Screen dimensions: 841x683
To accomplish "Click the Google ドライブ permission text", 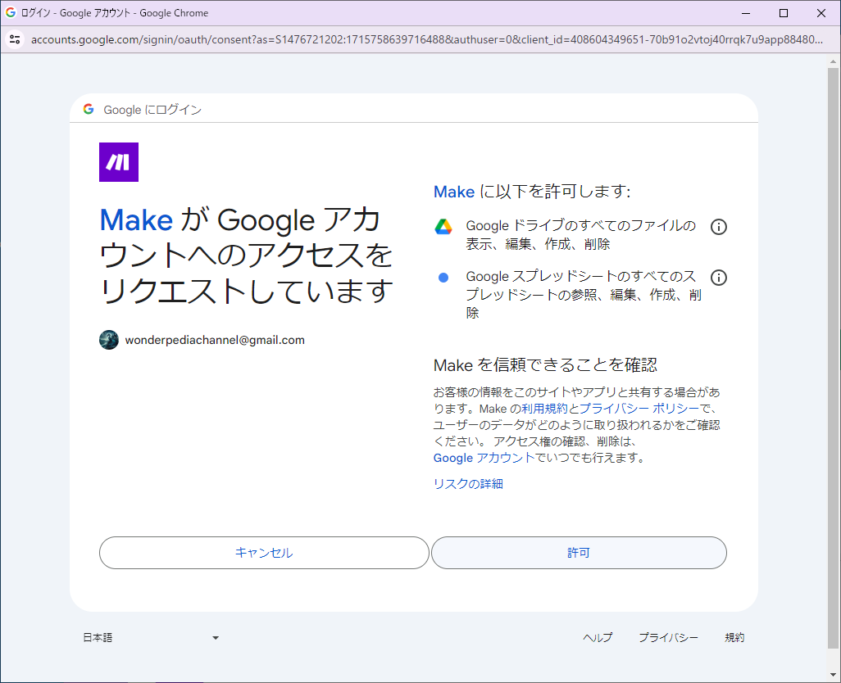I will click(x=581, y=235).
